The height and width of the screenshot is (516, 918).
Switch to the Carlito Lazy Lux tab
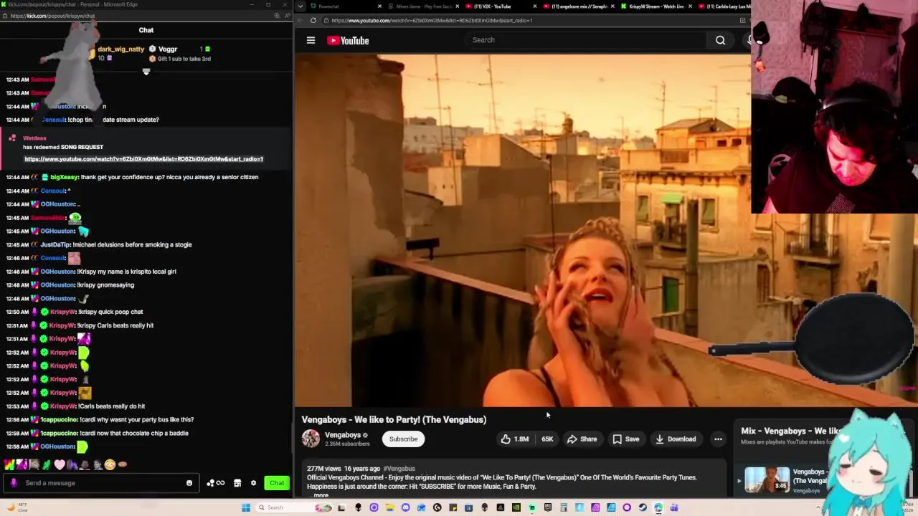coord(726,6)
